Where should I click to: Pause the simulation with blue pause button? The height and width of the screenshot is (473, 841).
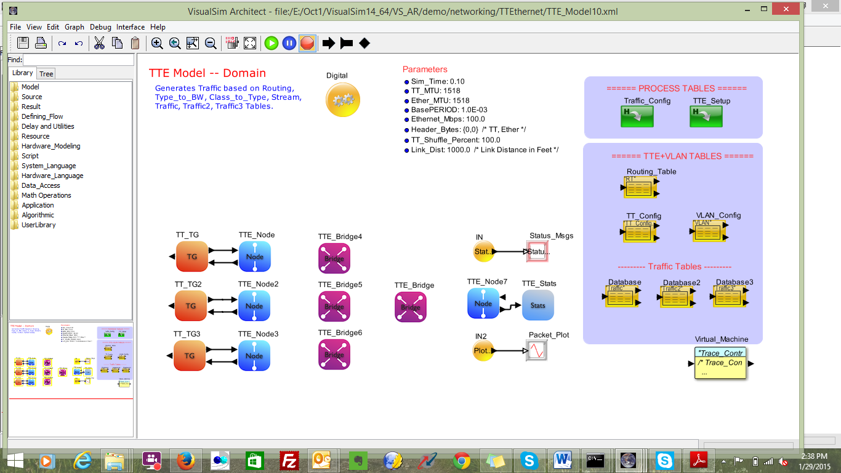pos(289,43)
